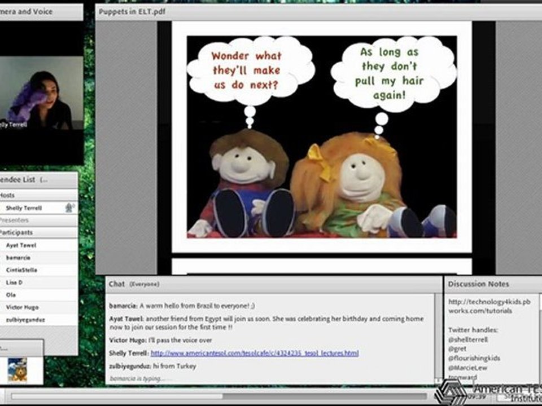Open the small picture thumbnail below the attendee list
The width and height of the screenshot is (542, 406).
pos(17,370)
